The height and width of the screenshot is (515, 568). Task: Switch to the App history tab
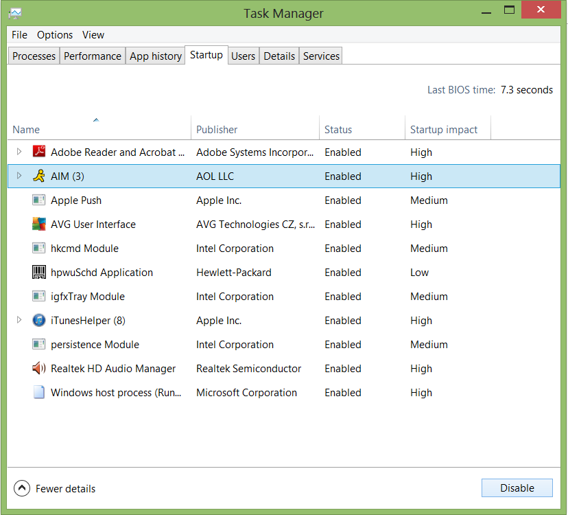(x=156, y=56)
